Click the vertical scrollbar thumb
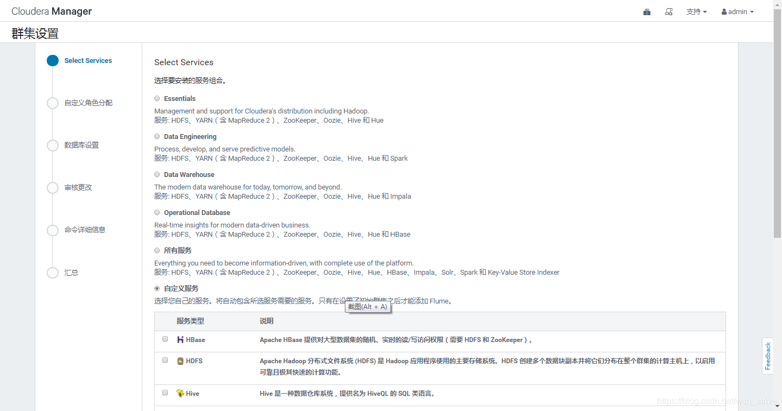Viewport: 782px width, 411px height. (x=777, y=123)
